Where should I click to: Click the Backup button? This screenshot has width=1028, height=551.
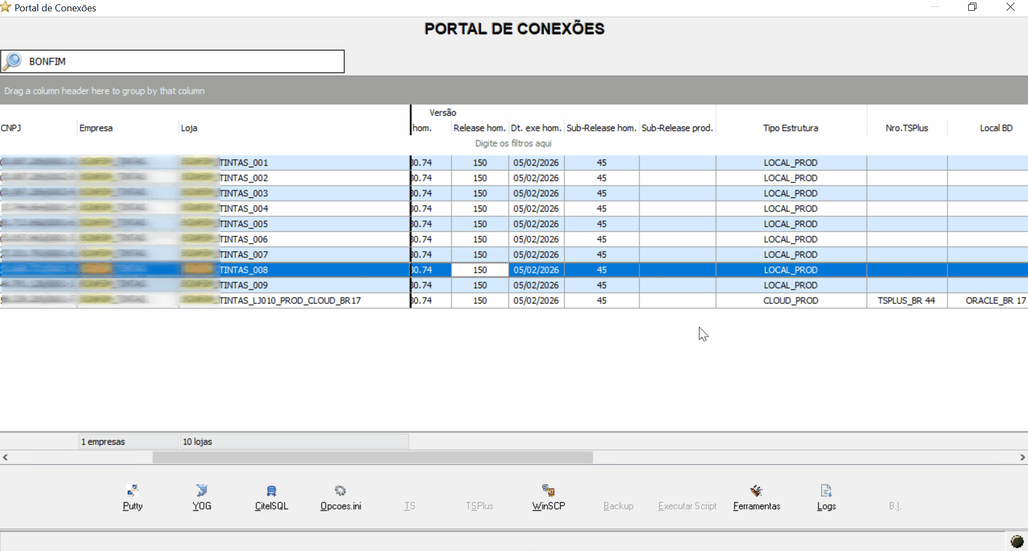(x=618, y=506)
